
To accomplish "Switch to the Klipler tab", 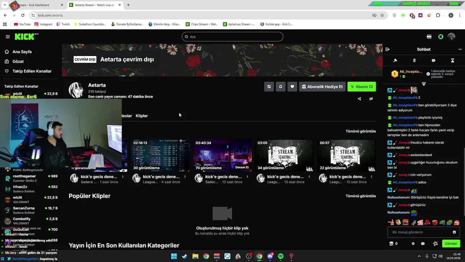I will (142, 116).
